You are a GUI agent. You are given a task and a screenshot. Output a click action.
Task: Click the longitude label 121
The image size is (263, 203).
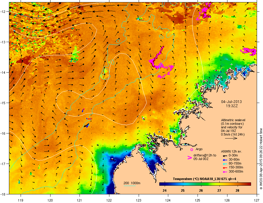coord(79,200)
